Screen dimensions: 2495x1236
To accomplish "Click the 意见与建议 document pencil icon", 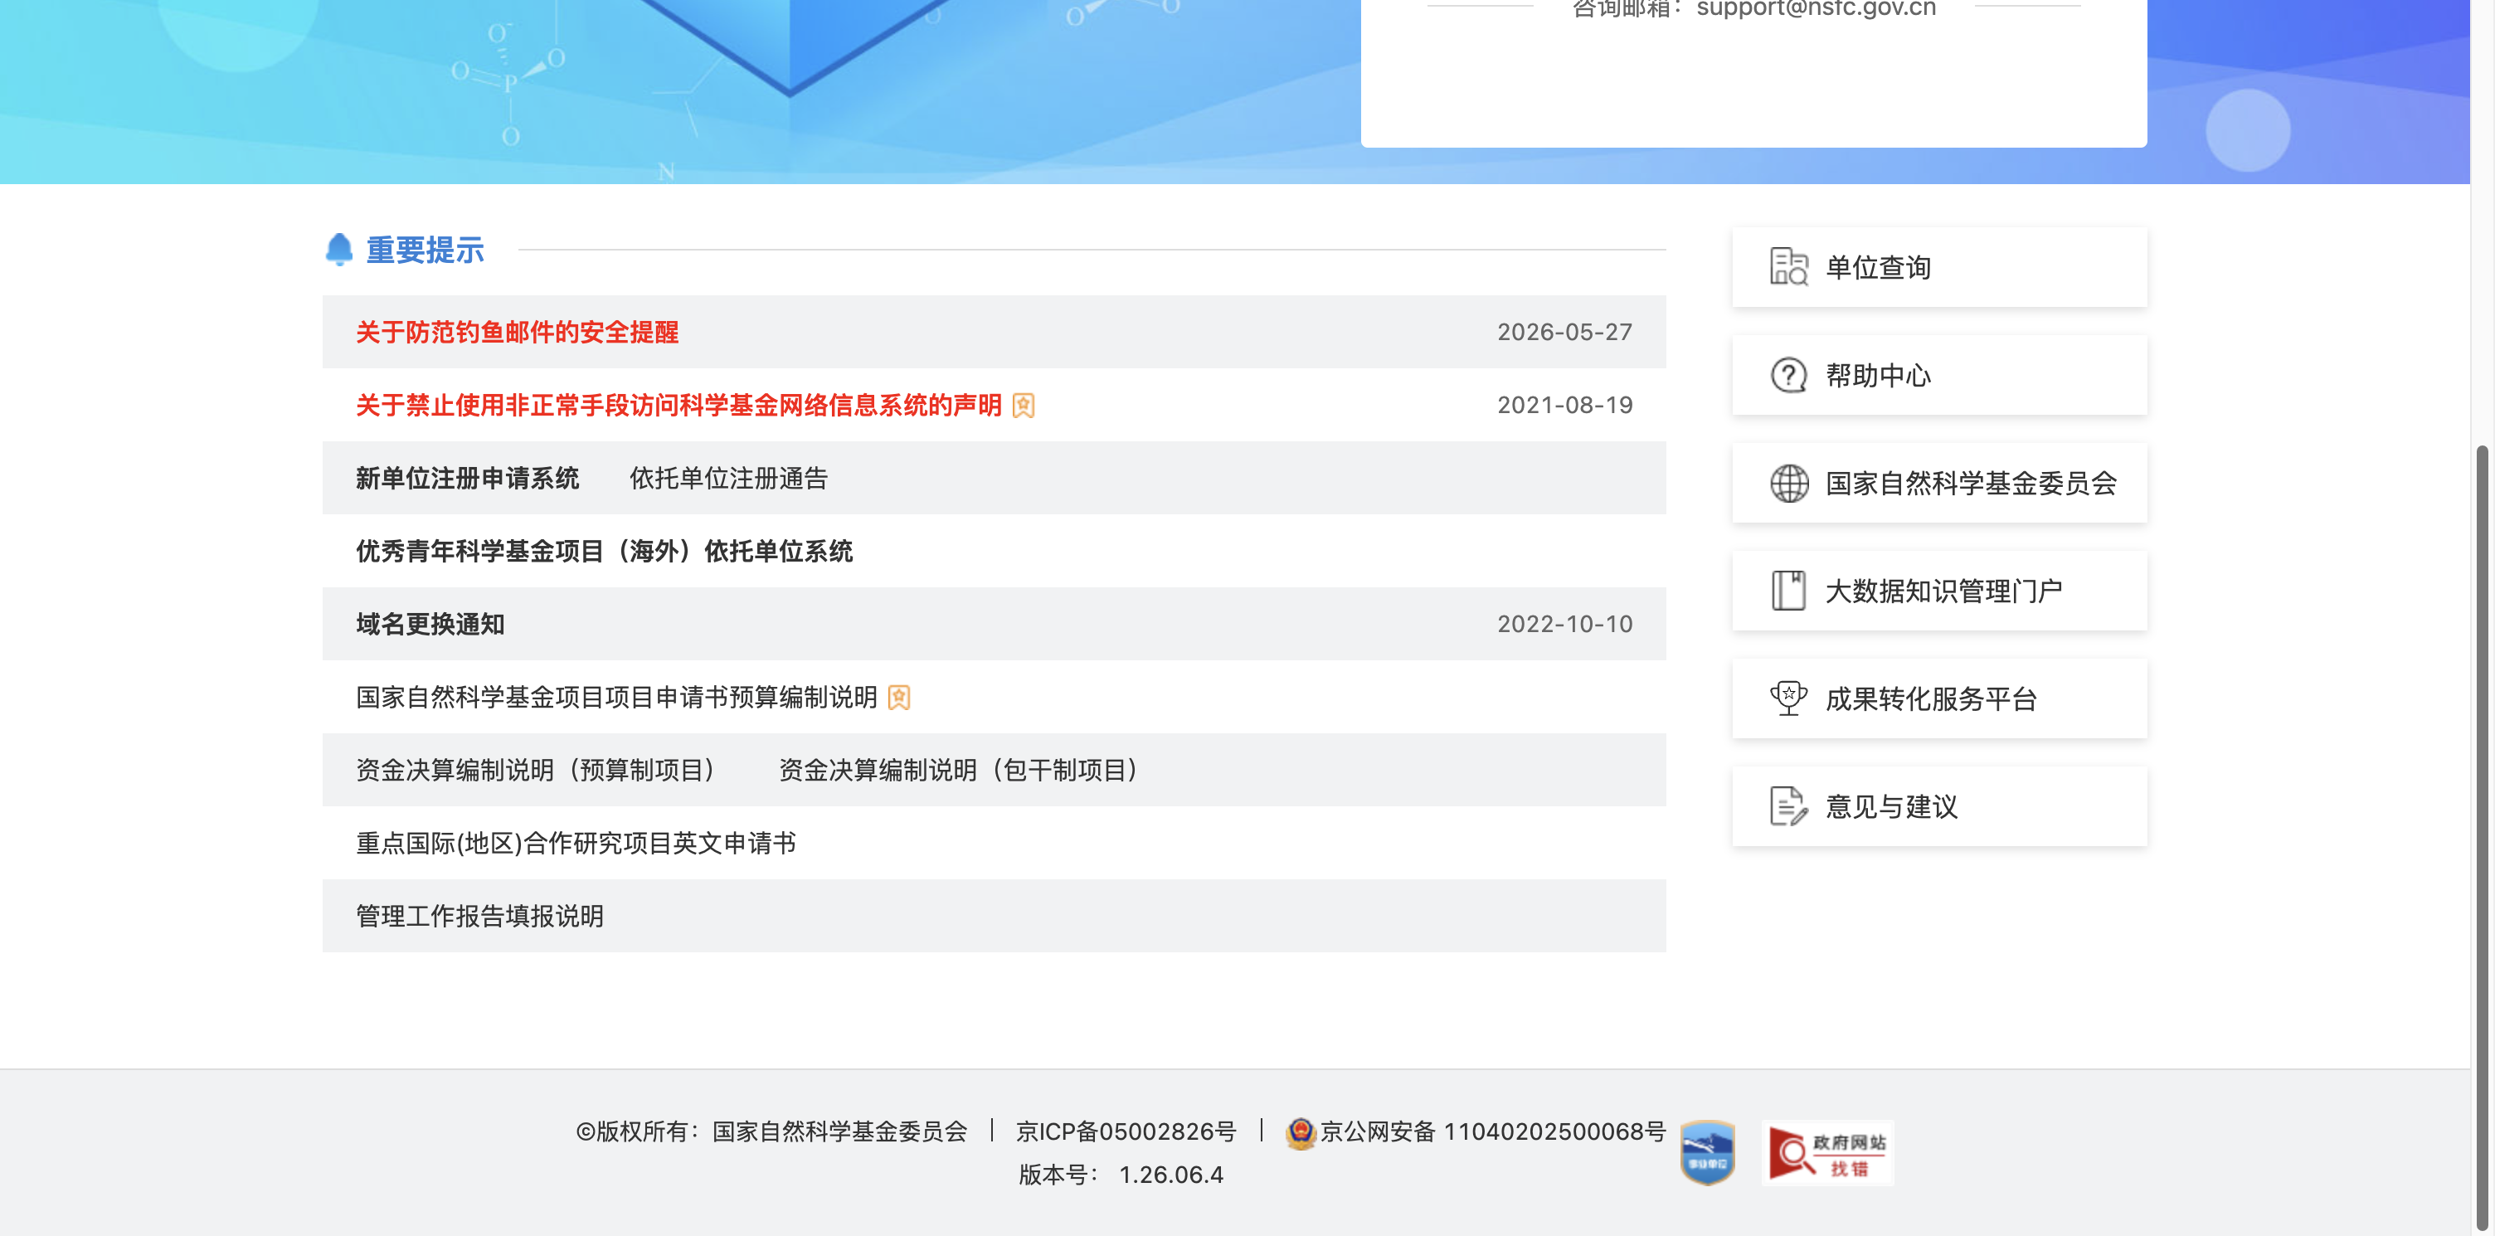I will 1788,806.
